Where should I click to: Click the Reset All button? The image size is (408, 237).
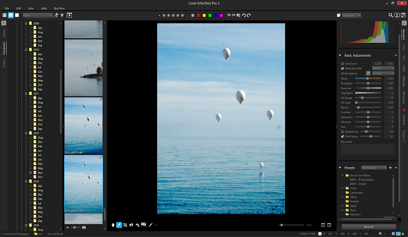coord(369,227)
